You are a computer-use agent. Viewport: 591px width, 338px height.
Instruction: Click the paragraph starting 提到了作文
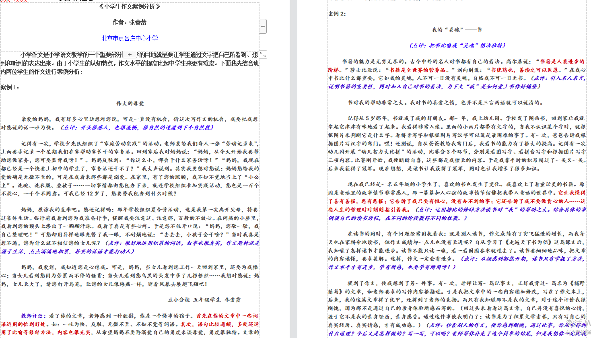coord(457,308)
